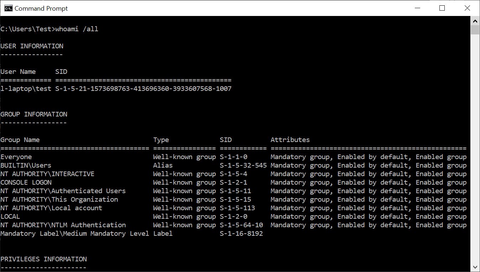Click the minimize window icon
This screenshot has height=272, width=480.
point(417,8)
